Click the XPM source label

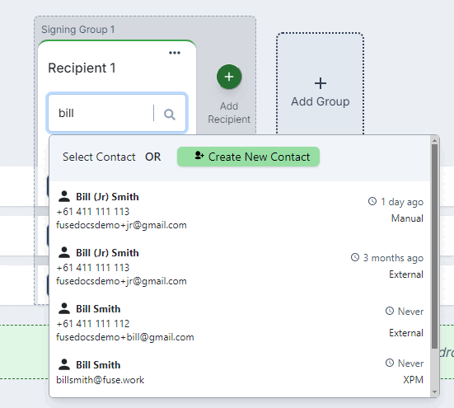pyautogui.click(x=413, y=379)
